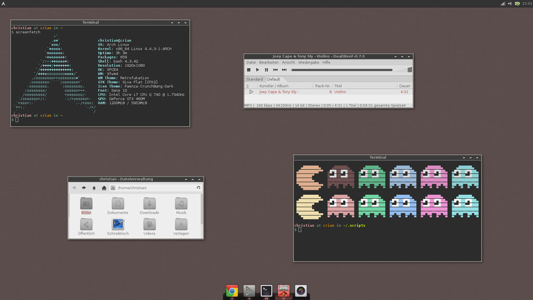533x300 pixels.
Task: Click the network signal tray icon
Action: (x=503, y=4)
